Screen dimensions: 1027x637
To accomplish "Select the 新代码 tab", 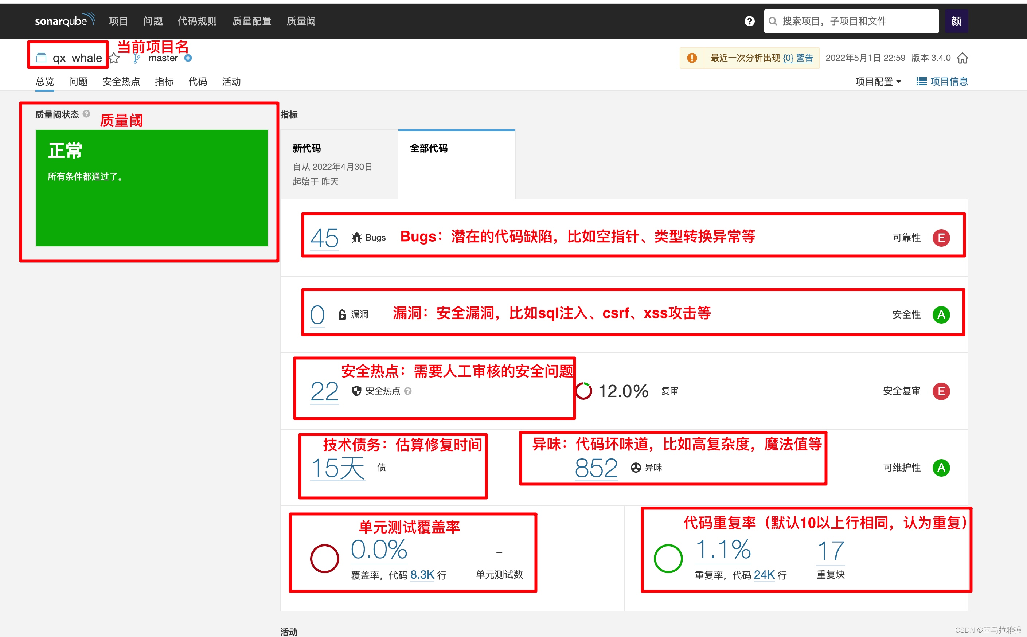I will pos(340,164).
